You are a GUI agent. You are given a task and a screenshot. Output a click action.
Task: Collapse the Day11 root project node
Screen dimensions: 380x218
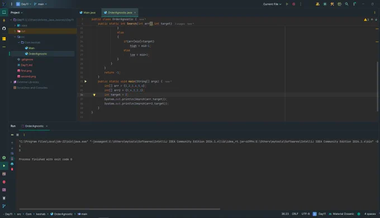[x=11, y=20]
